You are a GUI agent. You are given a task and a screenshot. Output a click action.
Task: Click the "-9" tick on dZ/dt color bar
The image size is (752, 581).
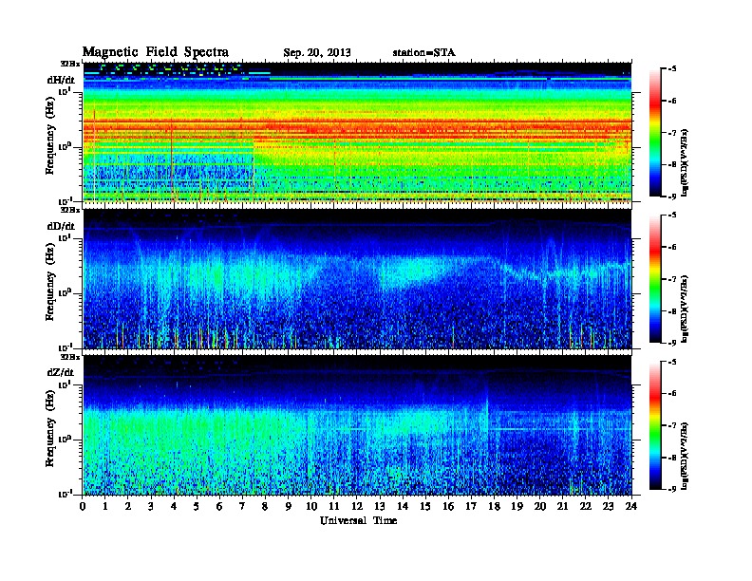coord(672,489)
